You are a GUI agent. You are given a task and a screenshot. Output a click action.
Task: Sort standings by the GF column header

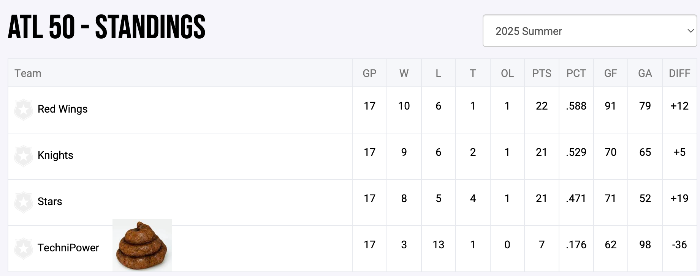point(610,73)
